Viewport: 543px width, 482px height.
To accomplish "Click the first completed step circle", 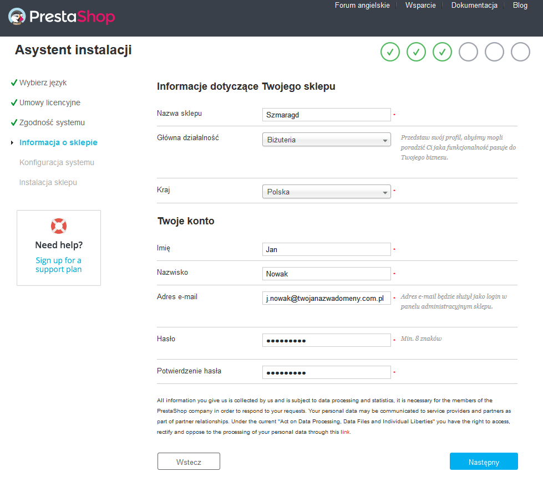I will pyautogui.click(x=390, y=52).
